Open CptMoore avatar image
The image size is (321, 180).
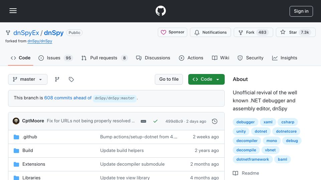coord(16,121)
